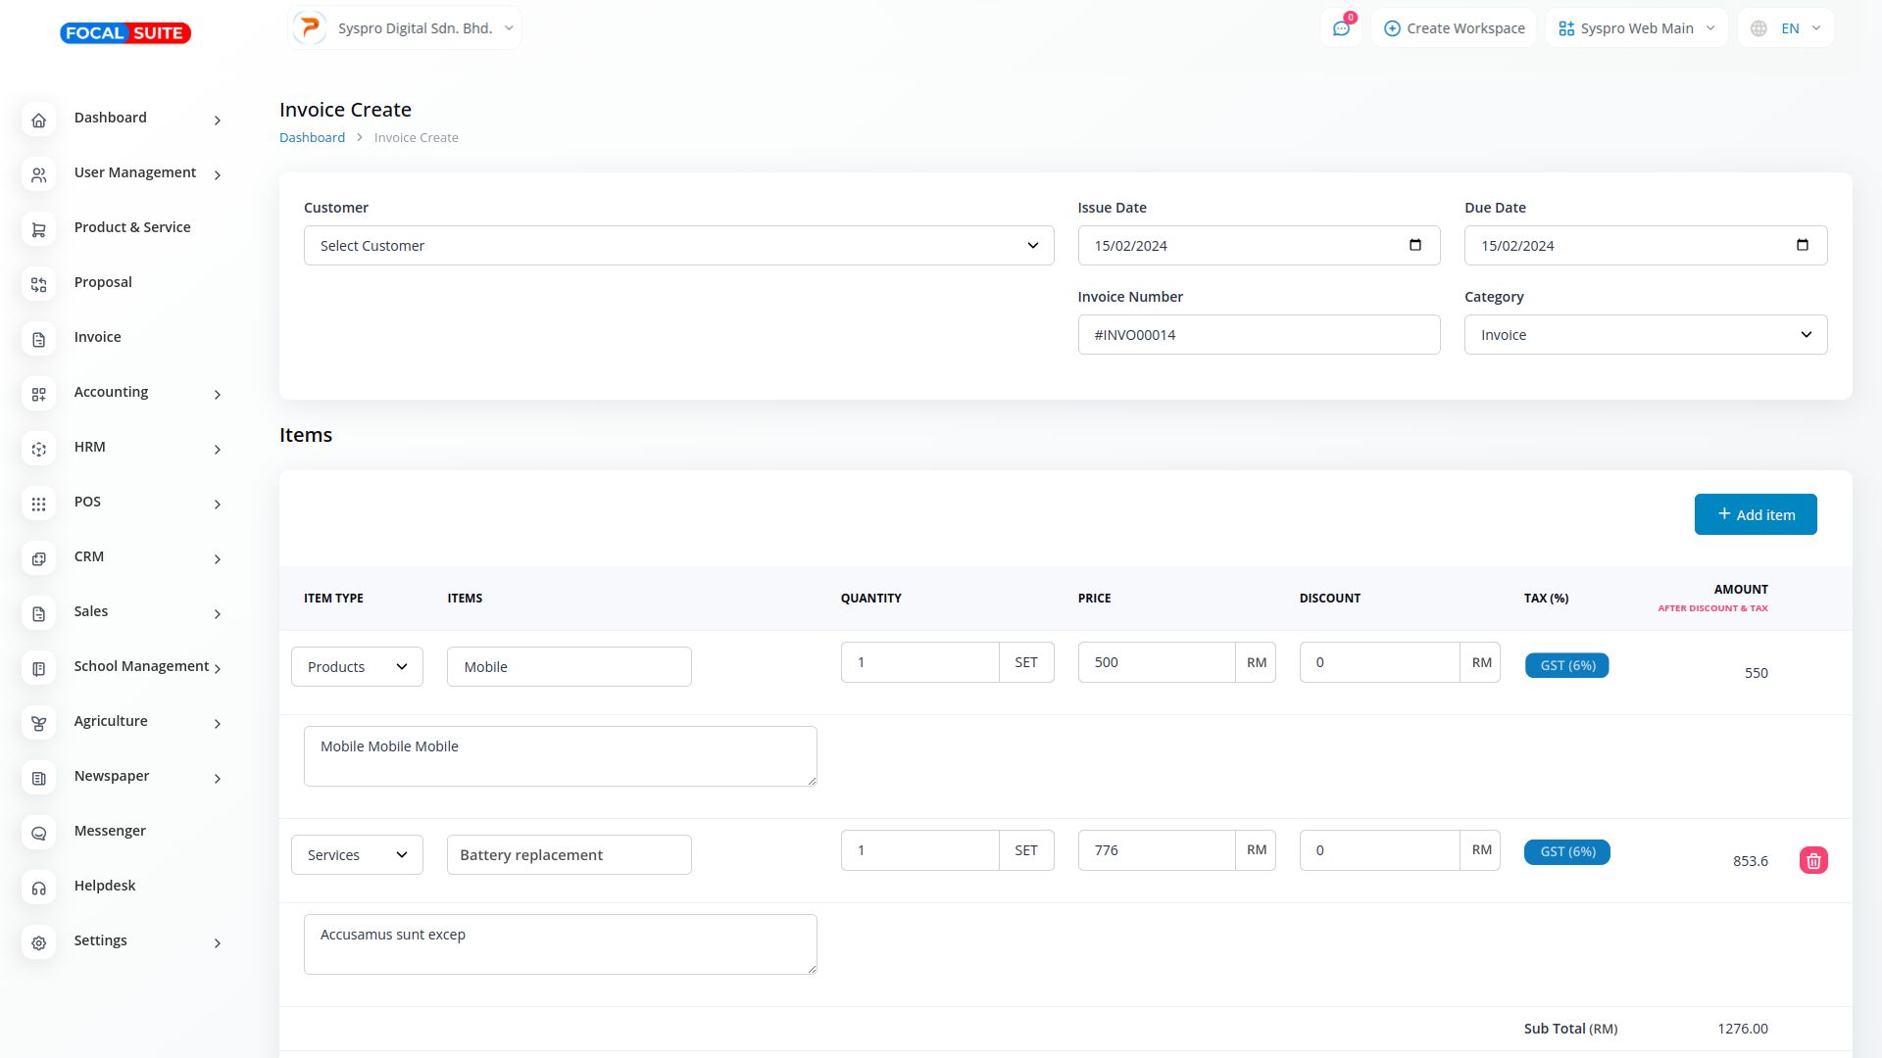
Task: Click the Product & Service cart icon
Action: (x=39, y=230)
